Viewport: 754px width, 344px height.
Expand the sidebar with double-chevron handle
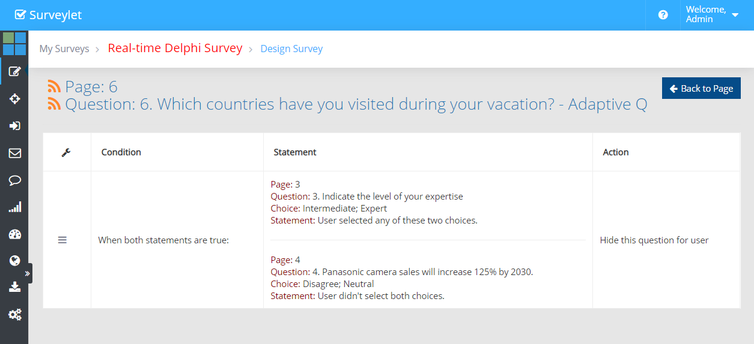[27, 273]
